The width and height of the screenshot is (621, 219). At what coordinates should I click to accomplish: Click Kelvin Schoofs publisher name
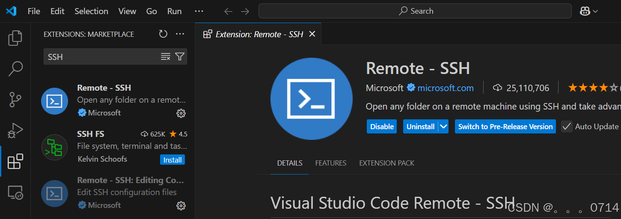coord(102,159)
